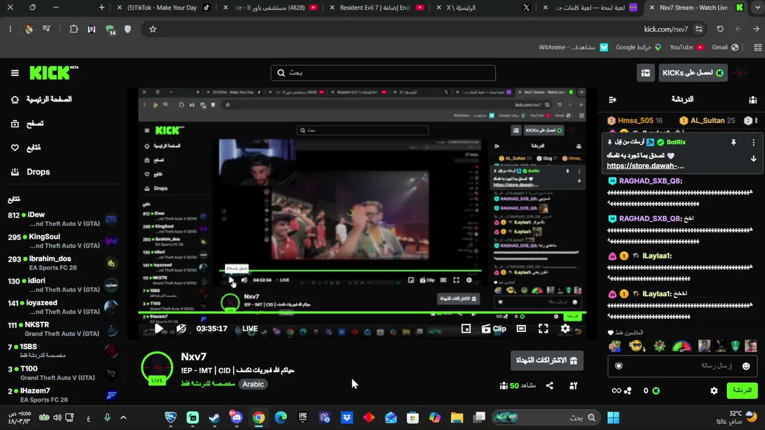765x430 pixels.
Task: Click the green chat-only category link
Action: click(207, 384)
